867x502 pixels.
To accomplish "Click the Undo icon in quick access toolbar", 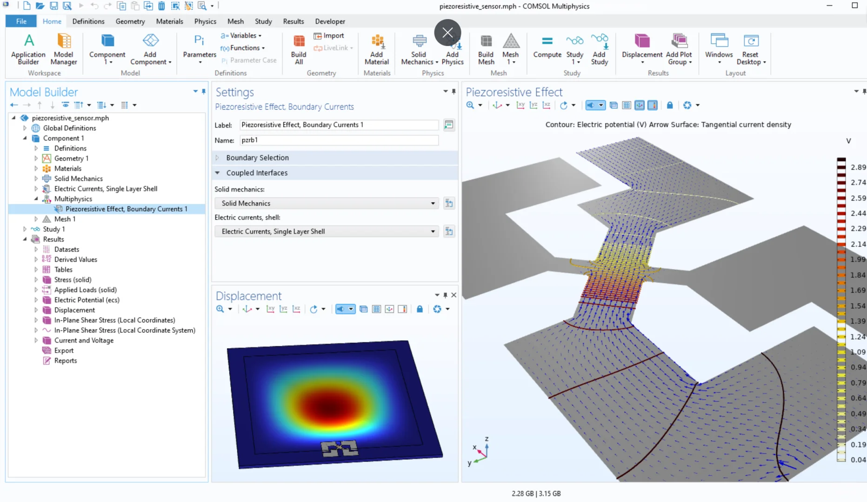I will (x=94, y=6).
